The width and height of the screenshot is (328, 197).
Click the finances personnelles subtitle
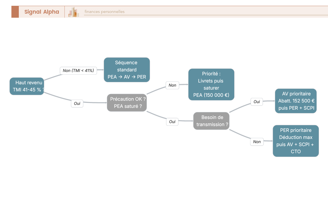click(104, 12)
